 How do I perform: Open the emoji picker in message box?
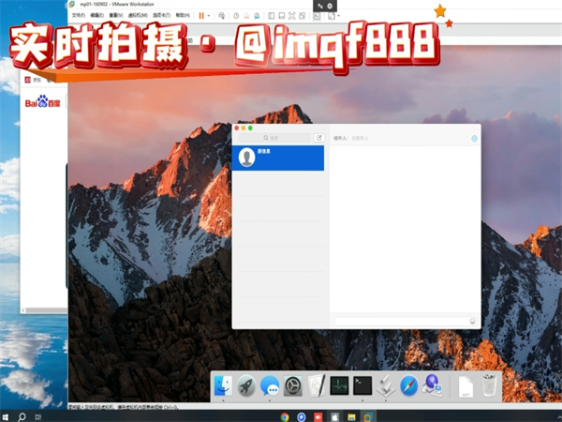pos(472,321)
